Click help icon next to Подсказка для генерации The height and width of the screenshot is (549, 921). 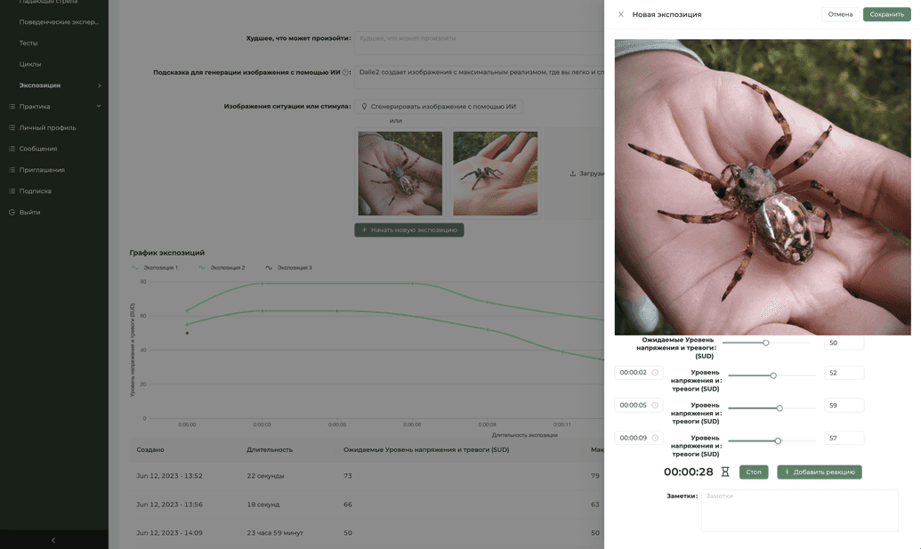[346, 73]
